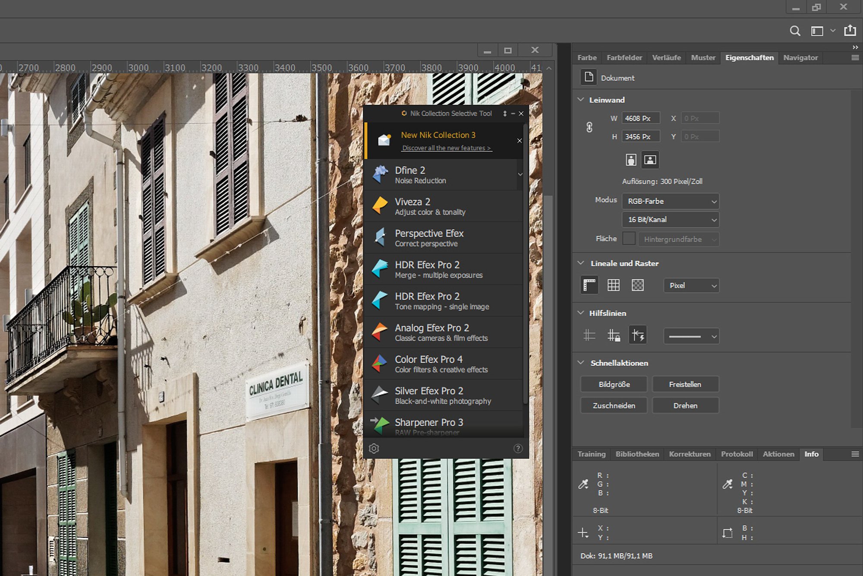The width and height of the screenshot is (863, 576).
Task: Switch to the Navigator tab
Action: click(800, 57)
